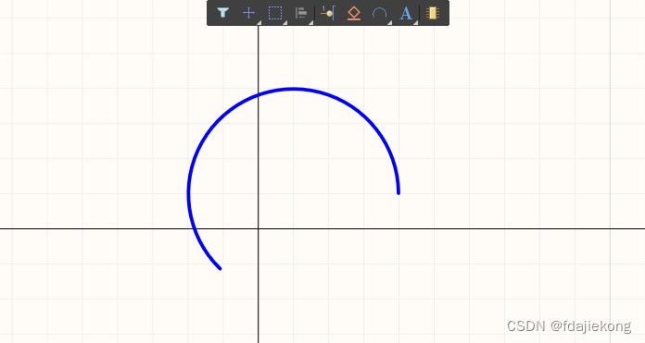Select the Place Pin tool
Viewport: 645px width, 343px height.
(x=328, y=13)
